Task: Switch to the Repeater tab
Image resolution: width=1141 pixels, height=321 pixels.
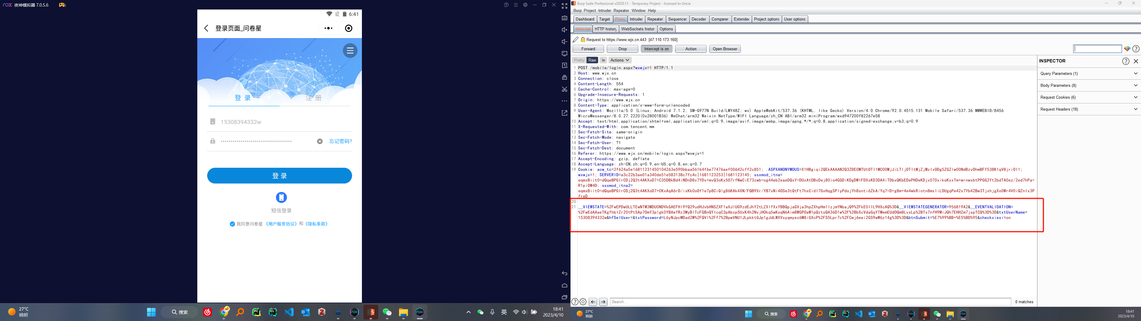Action: click(655, 19)
